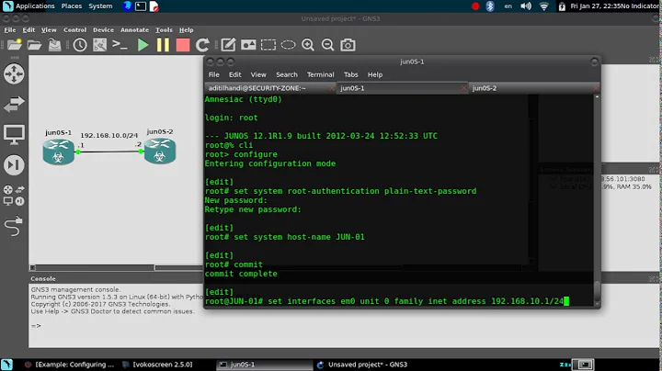662x371 pixels.
Task: Open the GNS3 Help menu
Action: point(186,30)
